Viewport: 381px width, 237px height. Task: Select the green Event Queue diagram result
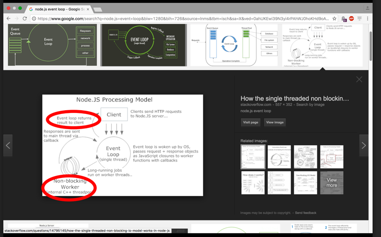[52, 45]
